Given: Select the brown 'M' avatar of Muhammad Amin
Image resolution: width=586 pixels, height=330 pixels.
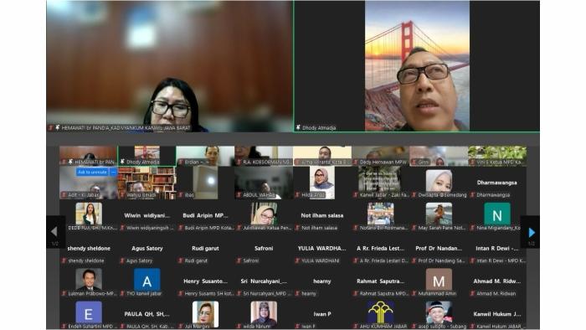Looking at the screenshot, I should [x=439, y=280].
